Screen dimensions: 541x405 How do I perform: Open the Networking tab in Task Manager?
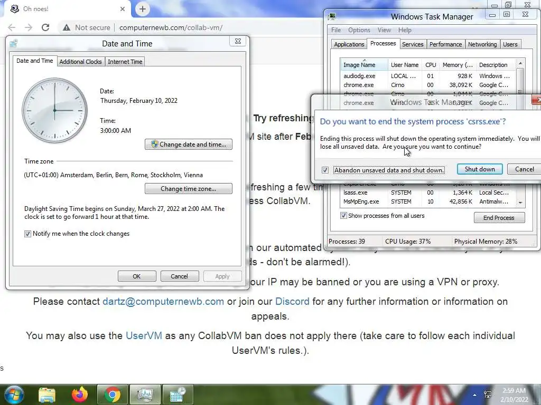(x=482, y=44)
